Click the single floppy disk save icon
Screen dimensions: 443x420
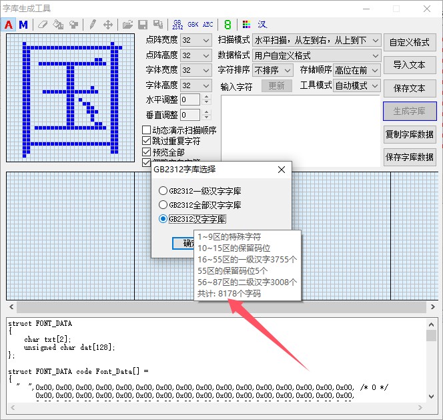tap(143, 25)
